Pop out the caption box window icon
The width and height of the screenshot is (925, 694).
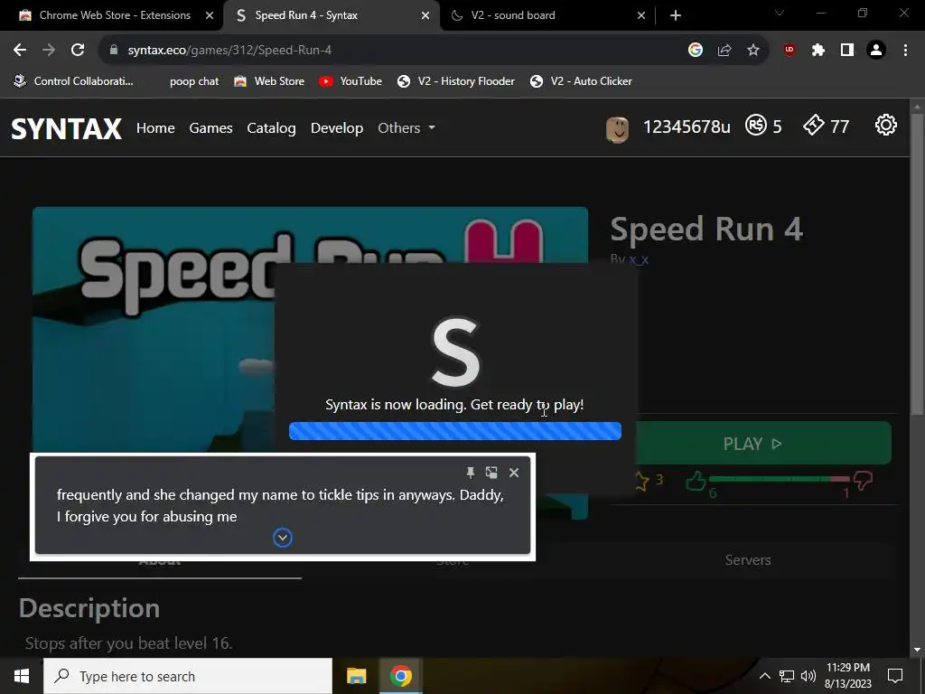[x=491, y=472]
